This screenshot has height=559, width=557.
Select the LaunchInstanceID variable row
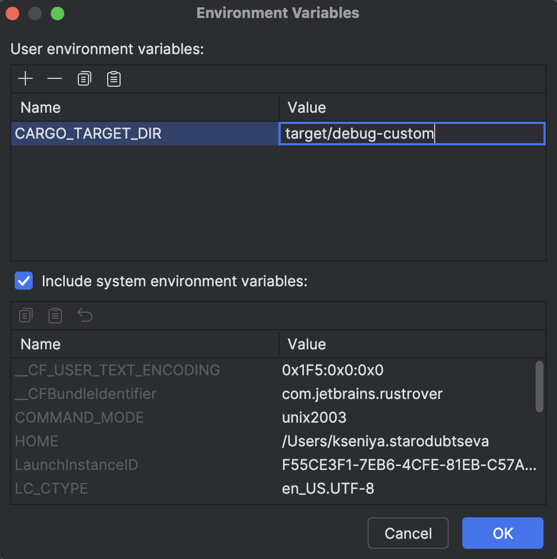click(113, 465)
